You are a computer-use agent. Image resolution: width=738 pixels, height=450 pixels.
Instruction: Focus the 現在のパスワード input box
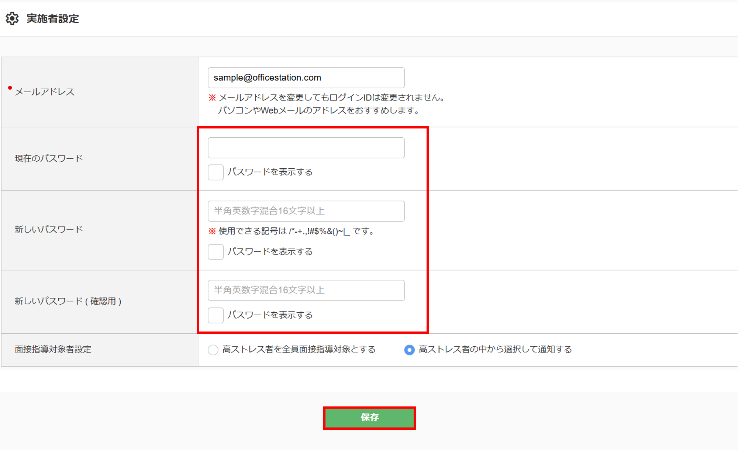pyautogui.click(x=306, y=148)
